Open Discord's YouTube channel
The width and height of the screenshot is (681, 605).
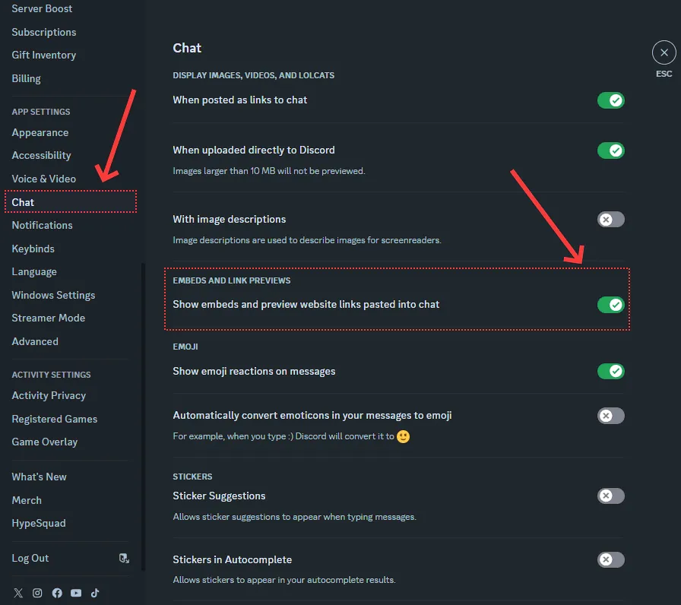(76, 593)
